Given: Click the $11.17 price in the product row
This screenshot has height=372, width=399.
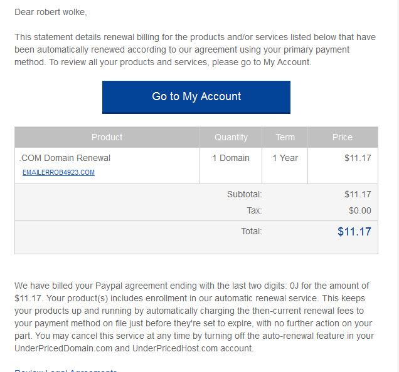Looking at the screenshot, I should point(358,158).
